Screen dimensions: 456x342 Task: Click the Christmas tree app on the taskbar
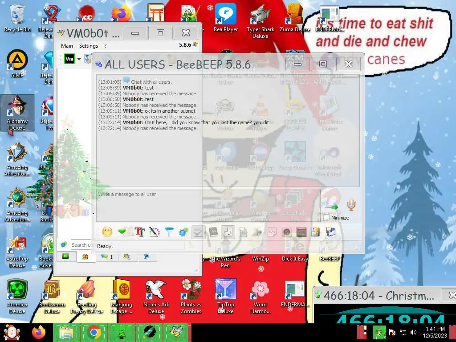pos(121,332)
